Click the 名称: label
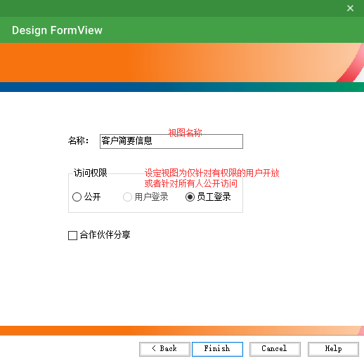Viewport: 364px width, 363px height. click(78, 140)
